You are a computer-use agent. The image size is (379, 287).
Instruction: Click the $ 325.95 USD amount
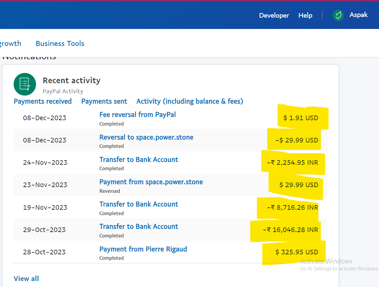(297, 252)
